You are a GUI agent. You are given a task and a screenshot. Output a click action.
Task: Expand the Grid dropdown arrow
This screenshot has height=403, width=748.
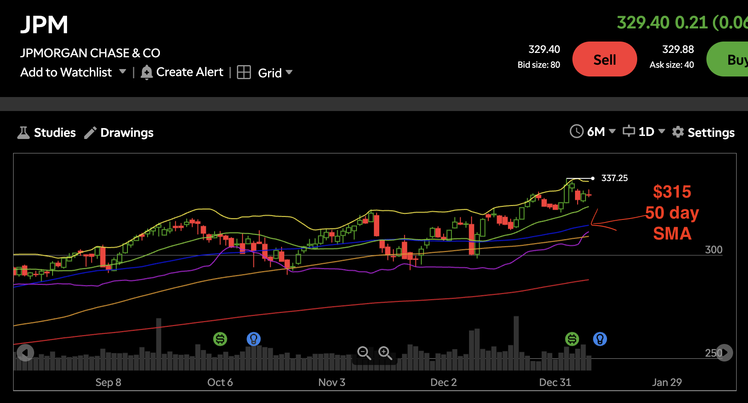coord(289,72)
